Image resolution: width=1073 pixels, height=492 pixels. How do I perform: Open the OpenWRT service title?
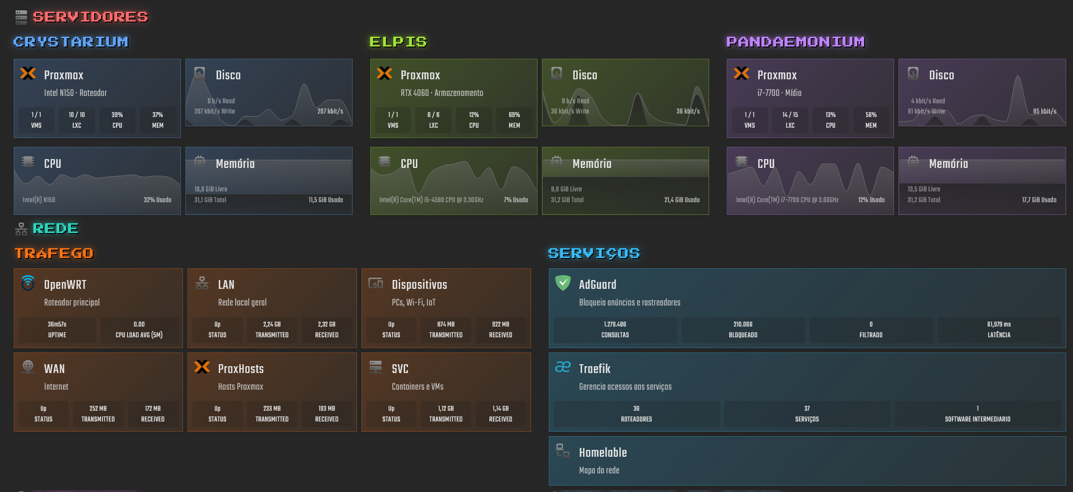[65, 284]
